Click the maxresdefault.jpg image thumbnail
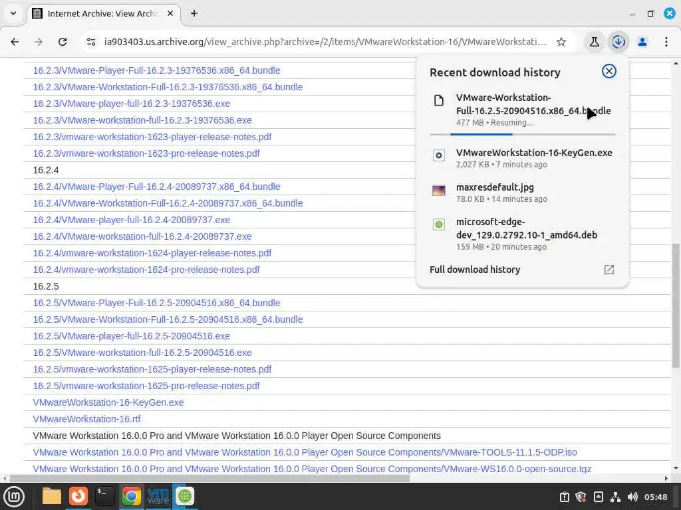Image resolution: width=681 pixels, height=510 pixels. (439, 190)
